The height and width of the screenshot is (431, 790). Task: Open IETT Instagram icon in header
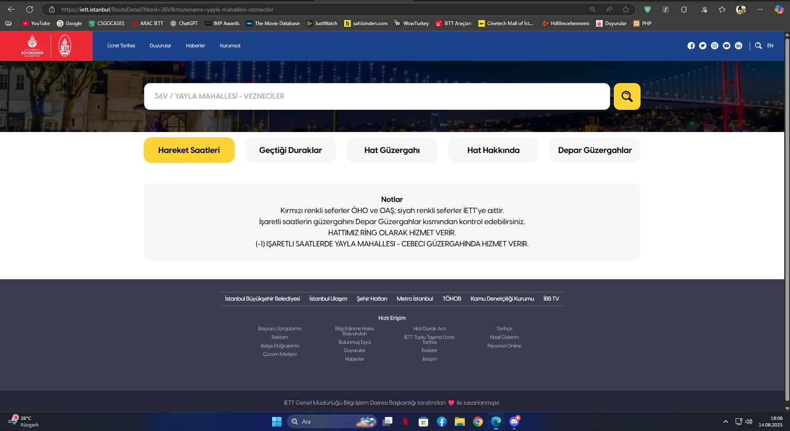tap(715, 46)
